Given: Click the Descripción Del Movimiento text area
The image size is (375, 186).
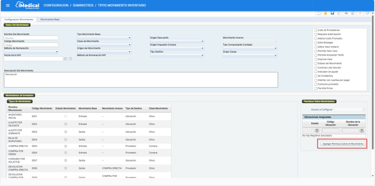Looking at the screenshot, I should 141,80.
